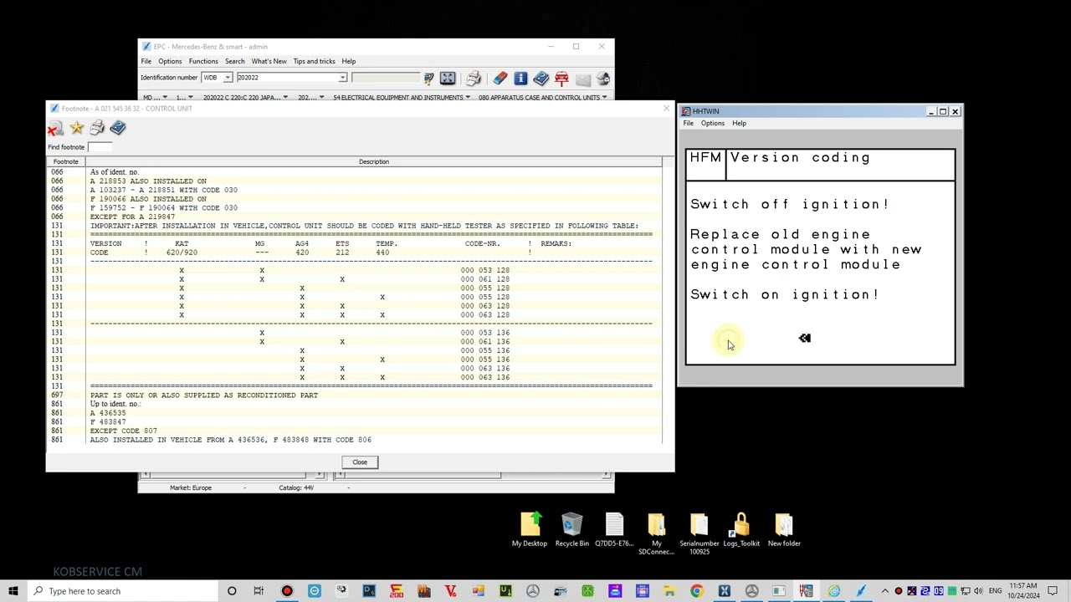Open the Help menu in HHTWIN window
Image resolution: width=1071 pixels, height=602 pixels.
pos(740,123)
